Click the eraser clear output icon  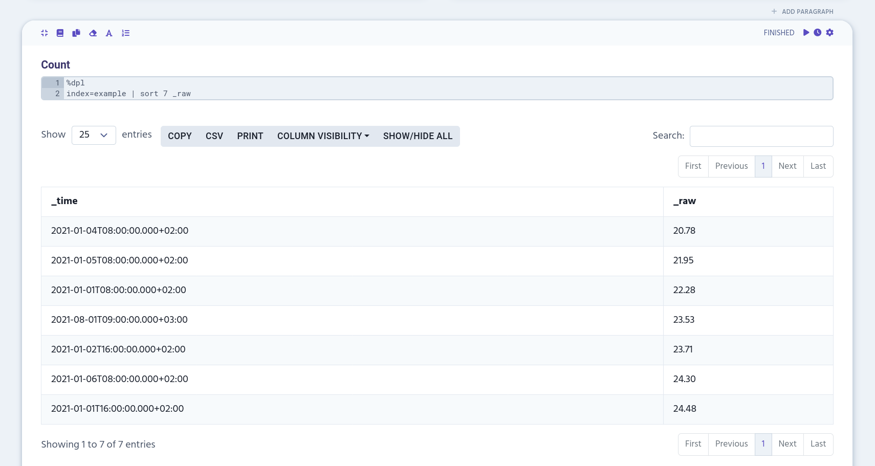pos(93,33)
